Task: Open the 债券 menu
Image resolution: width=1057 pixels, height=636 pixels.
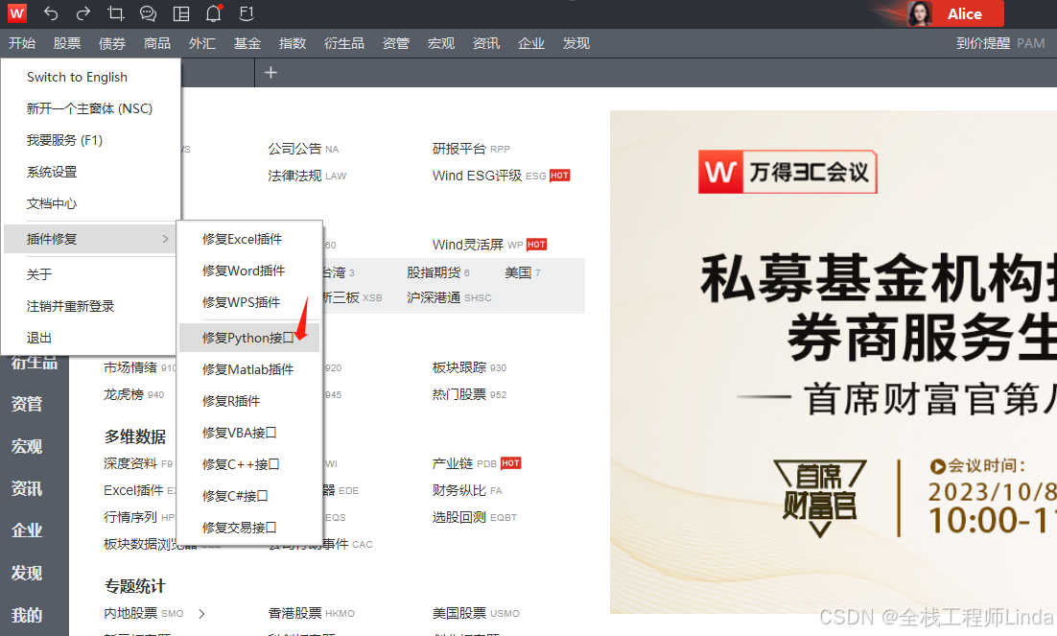Action: point(112,43)
